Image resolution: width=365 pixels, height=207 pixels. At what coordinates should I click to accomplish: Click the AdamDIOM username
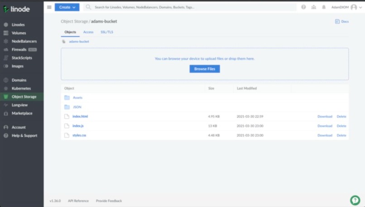coord(340,7)
